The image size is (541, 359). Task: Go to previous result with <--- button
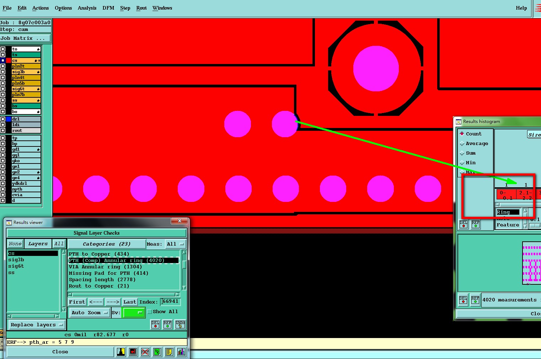click(x=96, y=302)
